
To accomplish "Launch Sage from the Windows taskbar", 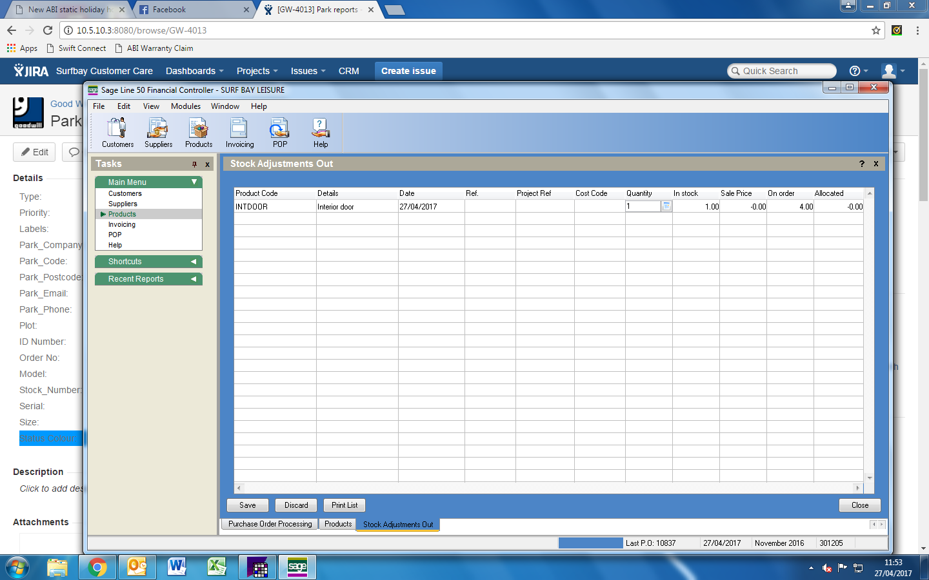I will tap(297, 567).
